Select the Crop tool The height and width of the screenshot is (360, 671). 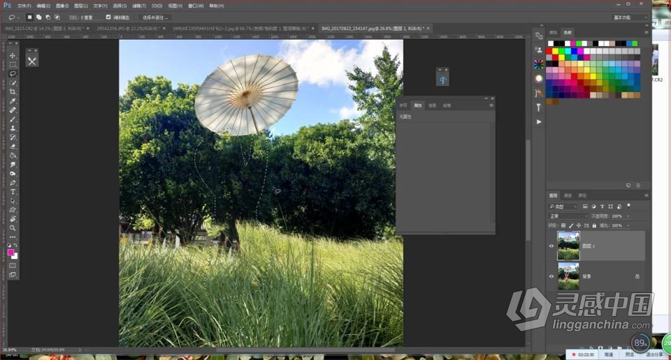(13, 91)
